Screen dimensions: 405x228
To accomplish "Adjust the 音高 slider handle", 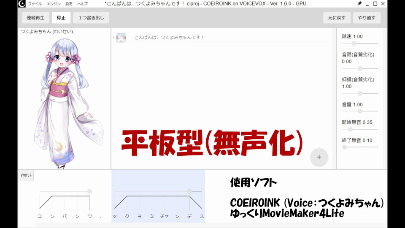I will pyautogui.click(x=360, y=68).
